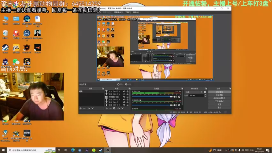Open the TeamSpeak desktop shortcut
This screenshot has height=153, width=272.
27,35
